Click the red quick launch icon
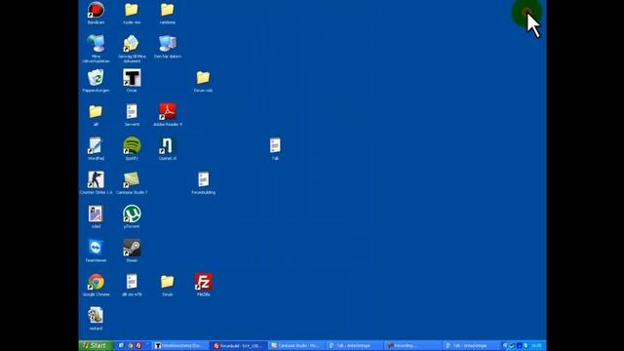 (138, 346)
